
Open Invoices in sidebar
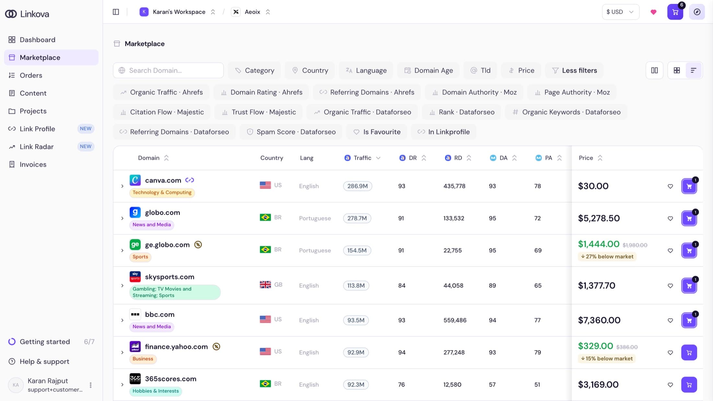click(x=51, y=164)
